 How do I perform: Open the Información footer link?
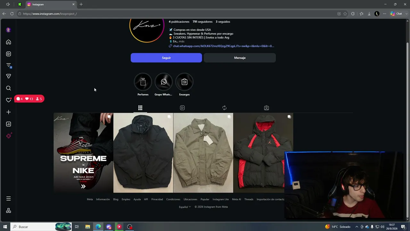[103, 199]
